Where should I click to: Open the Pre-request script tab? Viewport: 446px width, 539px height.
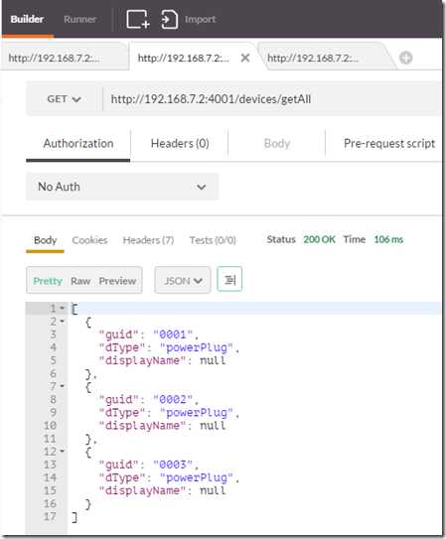tap(389, 143)
